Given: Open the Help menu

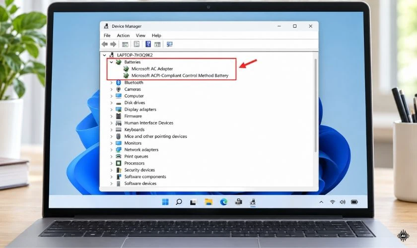Looking at the screenshot, I should pos(156,35).
